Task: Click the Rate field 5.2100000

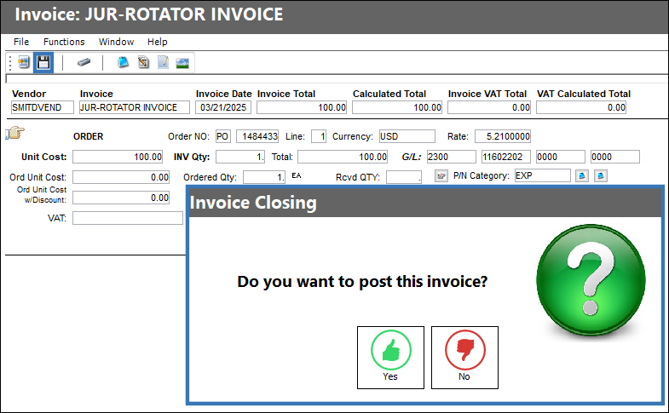Action: (503, 136)
